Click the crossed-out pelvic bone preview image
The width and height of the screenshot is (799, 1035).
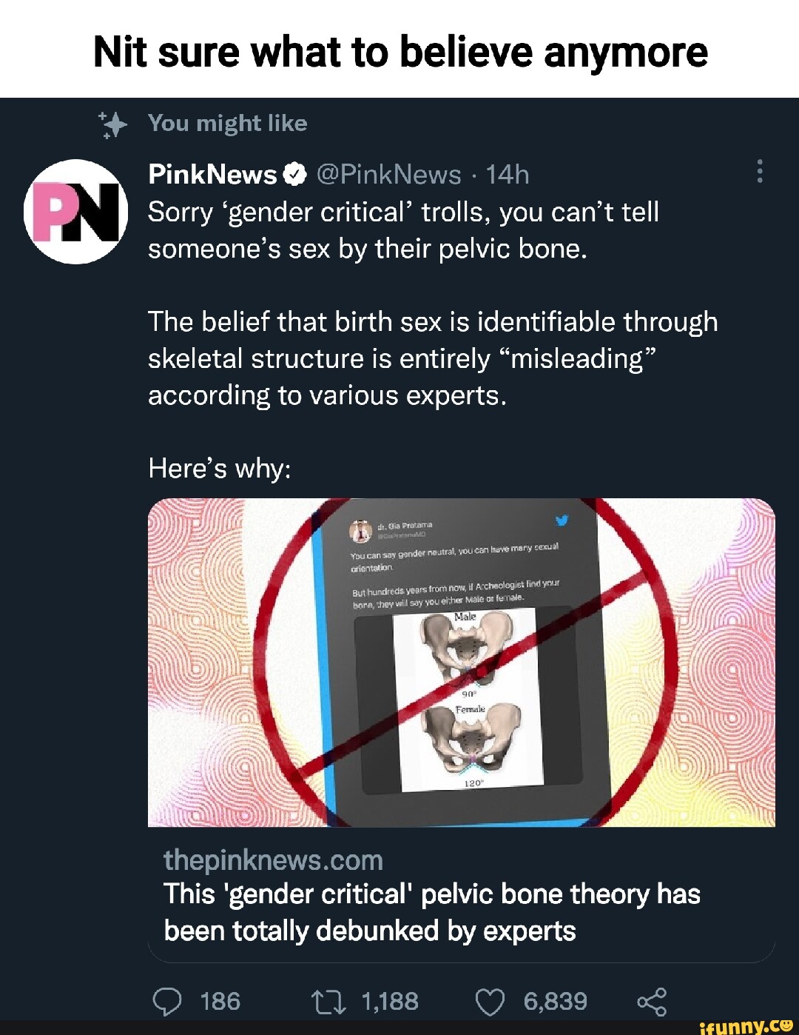coord(462,662)
